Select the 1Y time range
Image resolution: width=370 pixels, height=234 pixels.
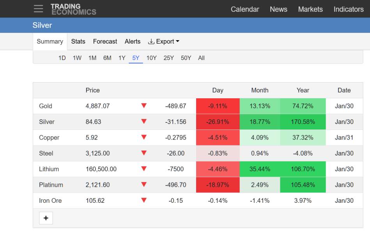(x=122, y=58)
